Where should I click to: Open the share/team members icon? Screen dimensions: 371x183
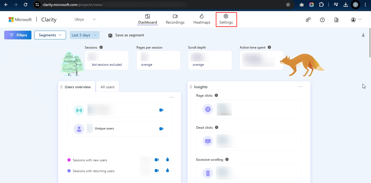click(308, 20)
